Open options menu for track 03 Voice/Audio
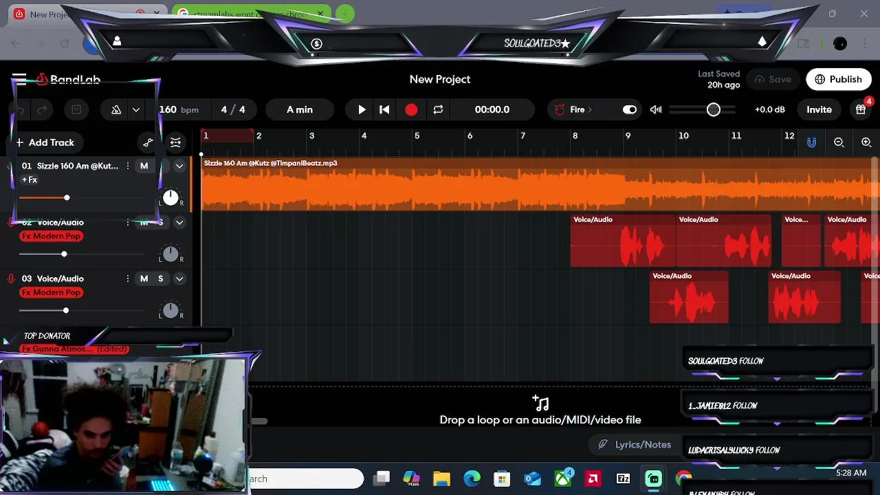Screen dimensions: 880x495 127,278
